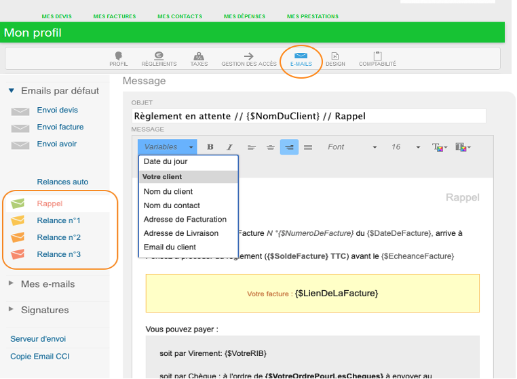Expand Signatures section
The height and width of the screenshot is (379, 517).
(11, 309)
